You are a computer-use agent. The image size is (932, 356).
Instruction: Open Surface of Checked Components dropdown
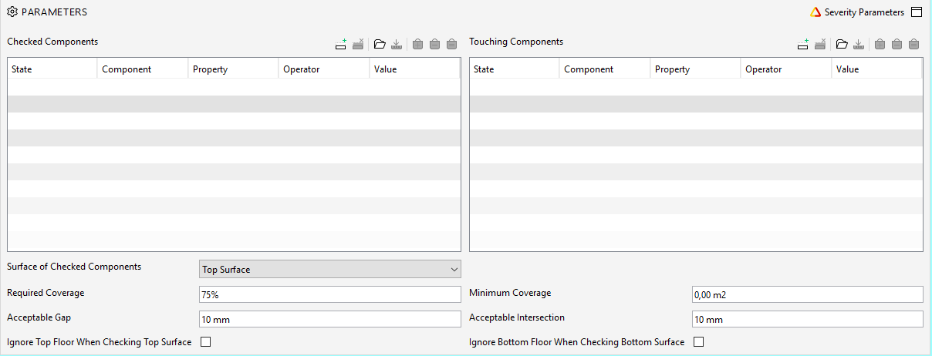click(x=329, y=269)
